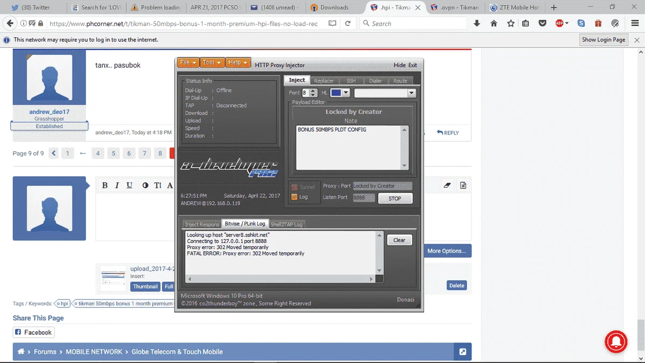The width and height of the screenshot is (645, 363).
Task: Go to first page arrow in pagination
Action: point(54,153)
